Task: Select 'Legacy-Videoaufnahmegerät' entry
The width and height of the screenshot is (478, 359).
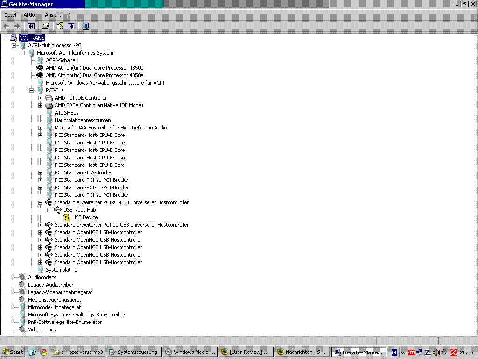Action: pyautogui.click(x=60, y=292)
